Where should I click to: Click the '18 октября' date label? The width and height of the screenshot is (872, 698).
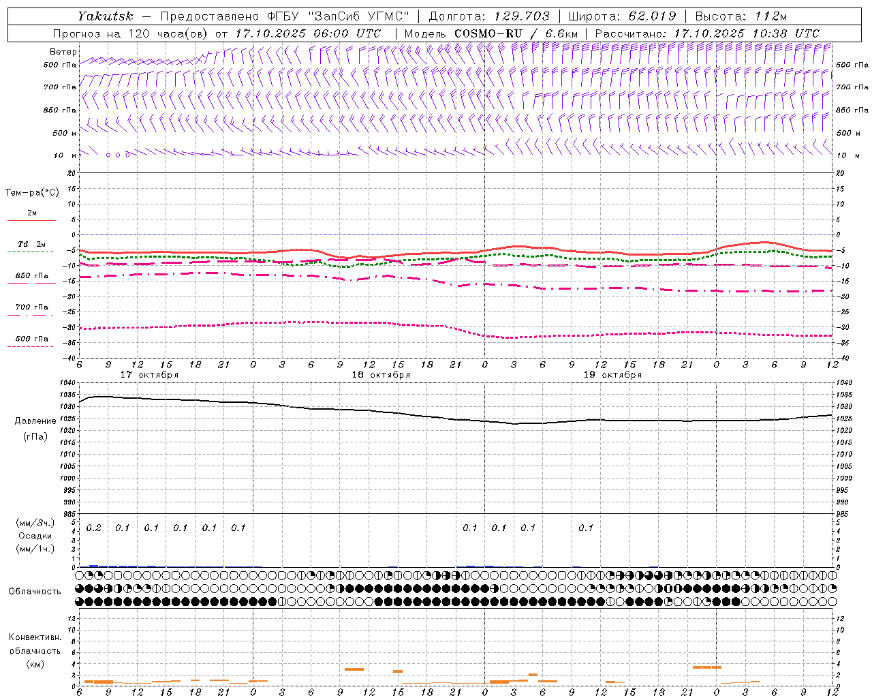coord(381,375)
